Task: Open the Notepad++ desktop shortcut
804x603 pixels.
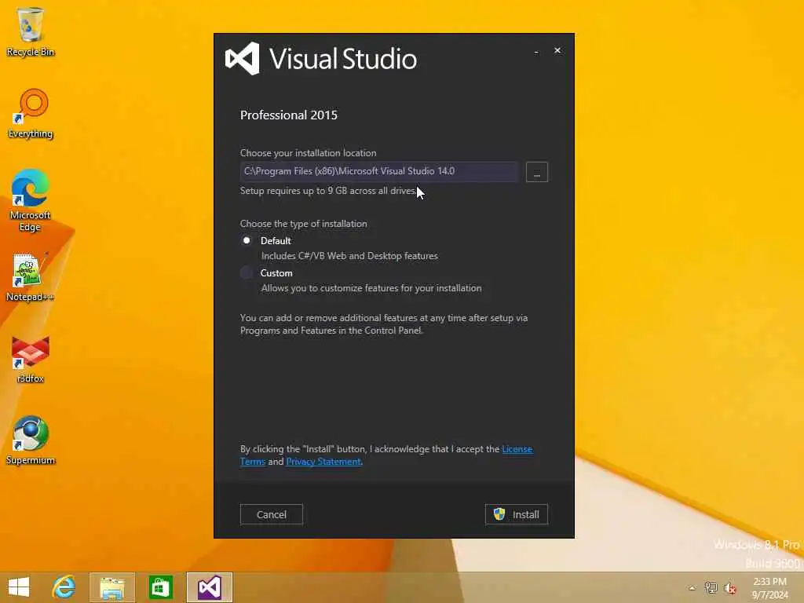Action: pyautogui.click(x=30, y=277)
